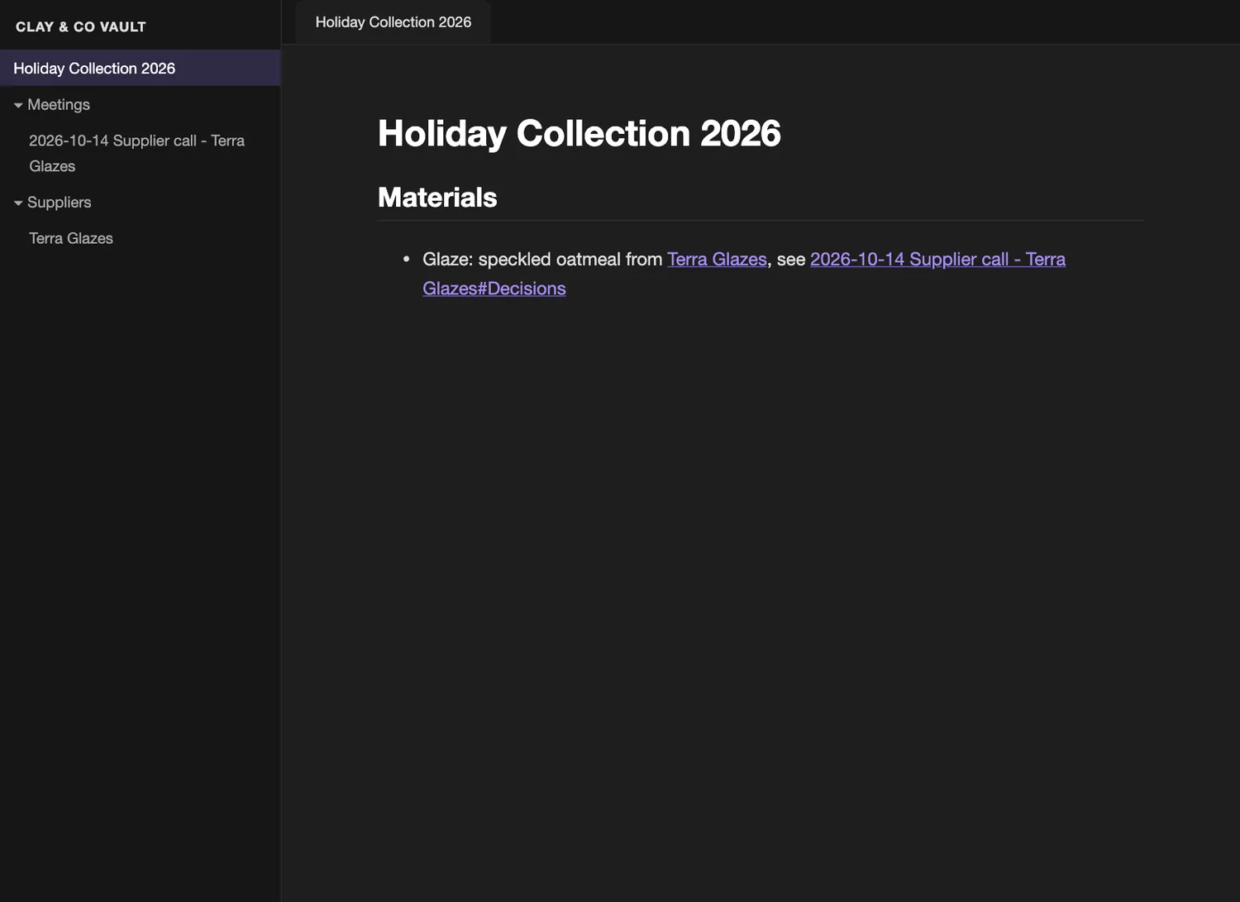Viewport: 1240px width, 902px height.
Task: Click the Materials heading
Action: 437,197
